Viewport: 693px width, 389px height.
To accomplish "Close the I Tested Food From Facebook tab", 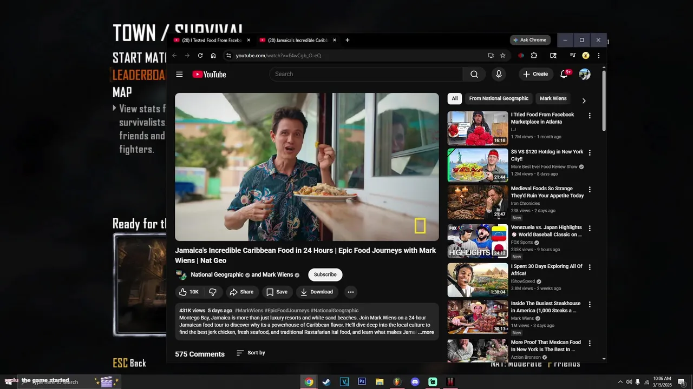I will (249, 40).
